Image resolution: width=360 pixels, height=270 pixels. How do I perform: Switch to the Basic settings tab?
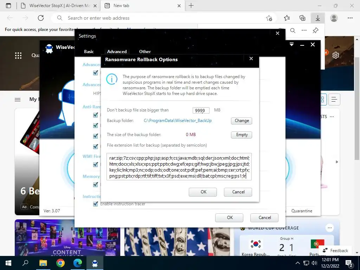[89, 52]
